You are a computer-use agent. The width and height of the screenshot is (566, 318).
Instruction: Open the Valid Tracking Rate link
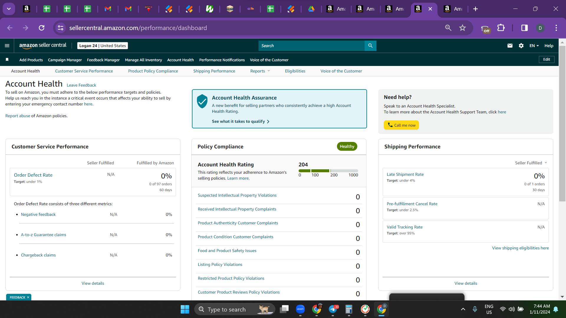404,227
